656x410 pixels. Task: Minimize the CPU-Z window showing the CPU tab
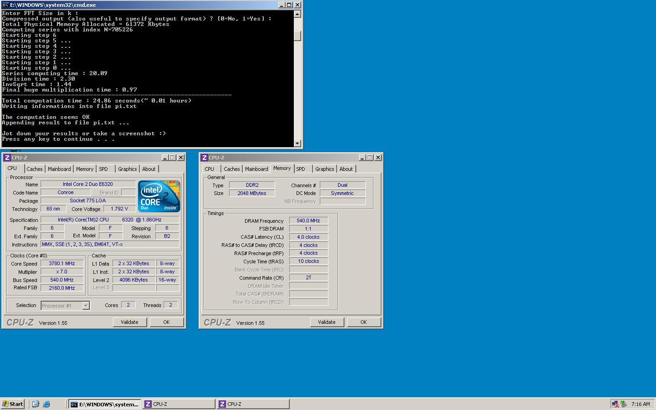[165, 158]
